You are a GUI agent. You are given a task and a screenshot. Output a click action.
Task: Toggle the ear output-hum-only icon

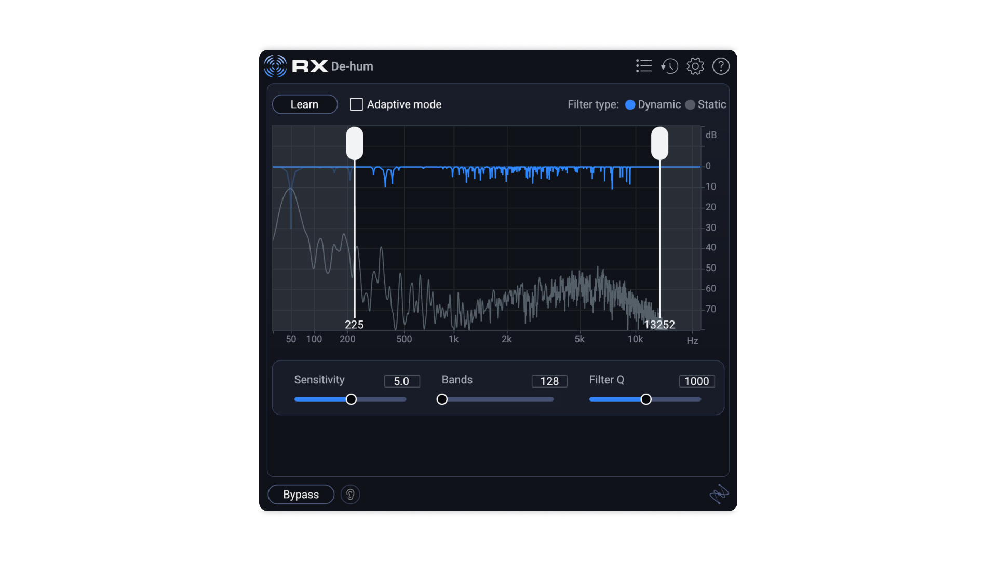pyautogui.click(x=350, y=495)
